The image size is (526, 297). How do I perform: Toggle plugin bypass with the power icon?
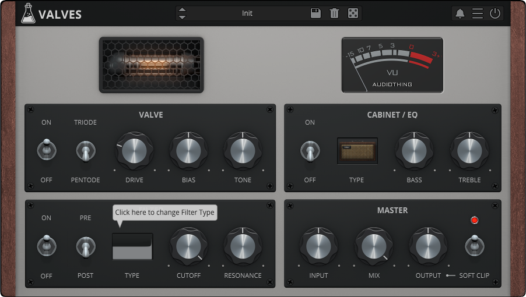[x=495, y=13]
